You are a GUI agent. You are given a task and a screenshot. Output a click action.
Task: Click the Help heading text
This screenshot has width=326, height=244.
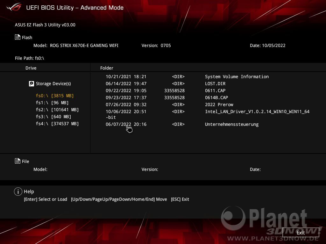29,192
